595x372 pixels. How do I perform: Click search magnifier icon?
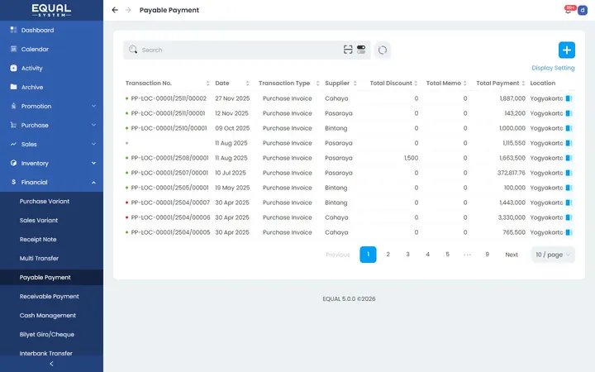[x=133, y=50]
